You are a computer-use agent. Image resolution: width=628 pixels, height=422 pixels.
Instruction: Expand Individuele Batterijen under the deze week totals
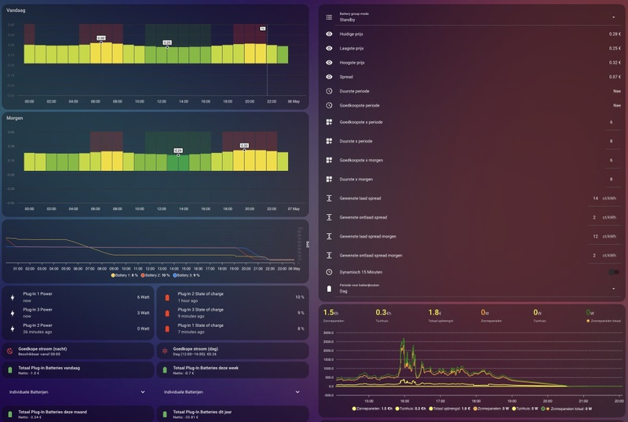coord(232,392)
